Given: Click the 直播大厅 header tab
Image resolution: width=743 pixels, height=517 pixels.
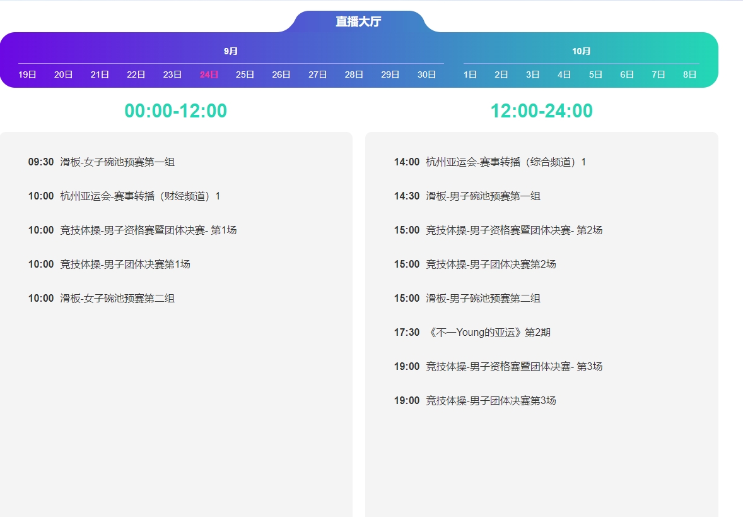Looking at the screenshot, I should coord(358,21).
